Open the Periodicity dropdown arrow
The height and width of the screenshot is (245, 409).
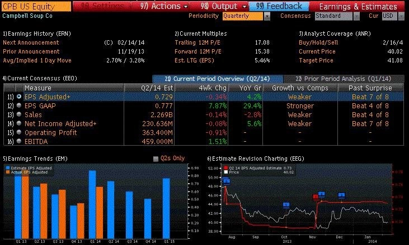tap(266, 16)
